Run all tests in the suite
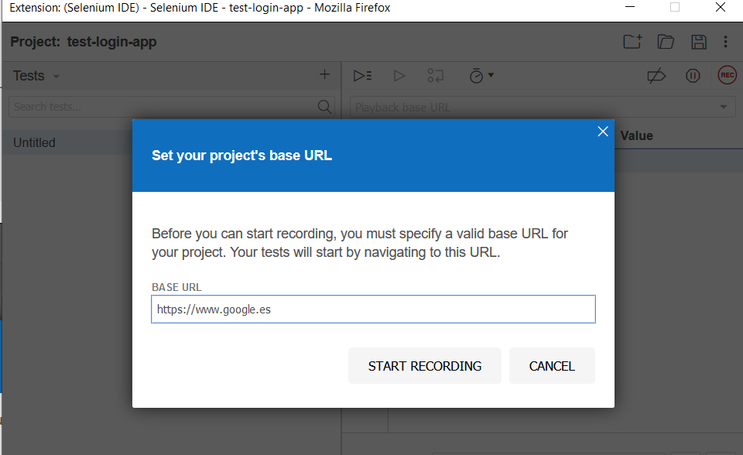 (x=362, y=75)
